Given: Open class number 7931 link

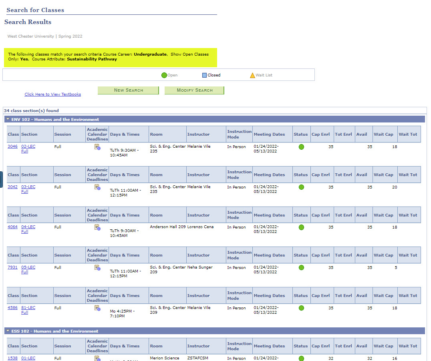Looking at the screenshot, I should [12, 267].
